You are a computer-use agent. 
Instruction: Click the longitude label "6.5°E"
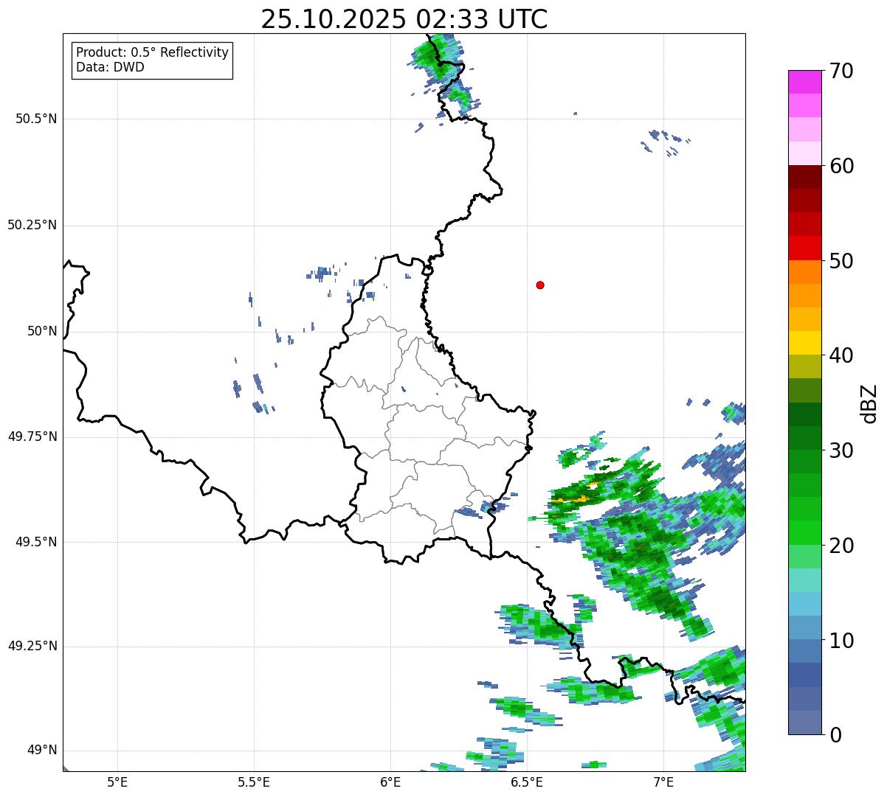point(527,782)
